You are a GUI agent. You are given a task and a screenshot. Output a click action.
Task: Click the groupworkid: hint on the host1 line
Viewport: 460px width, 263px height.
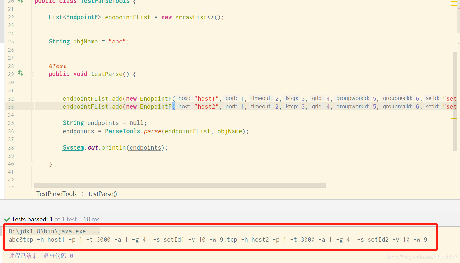(x=353, y=98)
